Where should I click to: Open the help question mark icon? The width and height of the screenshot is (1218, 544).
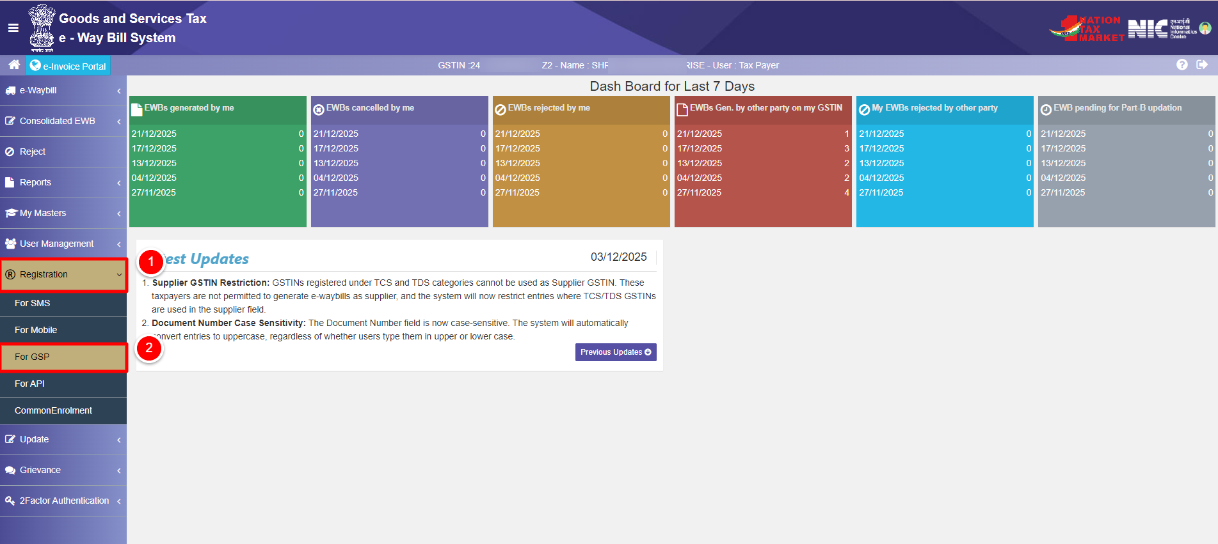coord(1182,65)
